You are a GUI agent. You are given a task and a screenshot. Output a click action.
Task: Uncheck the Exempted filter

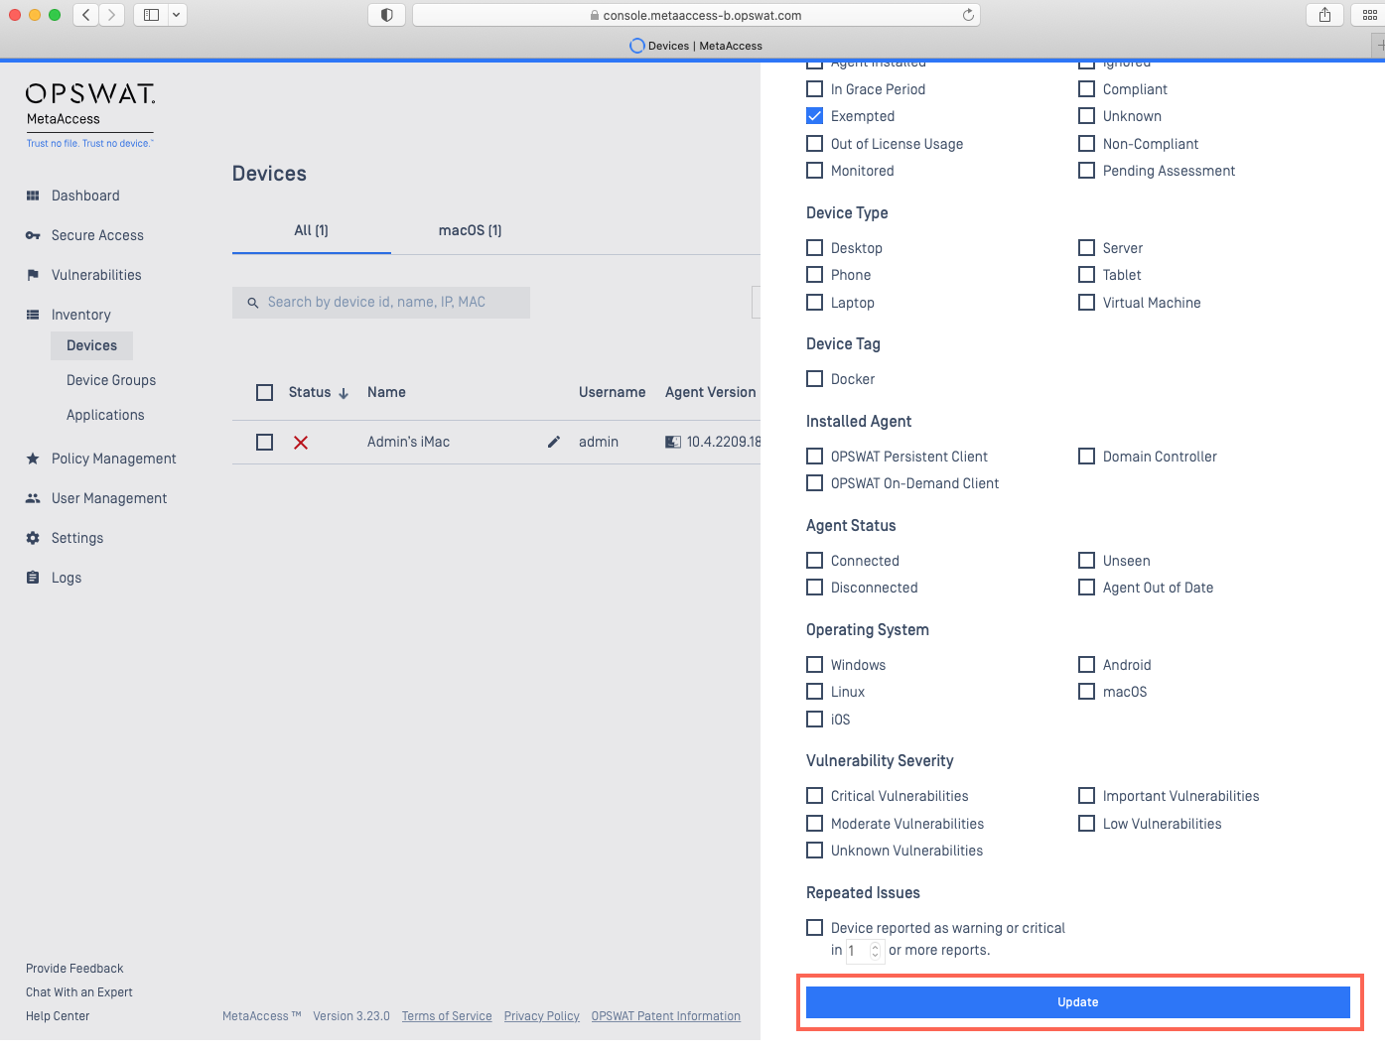(814, 116)
